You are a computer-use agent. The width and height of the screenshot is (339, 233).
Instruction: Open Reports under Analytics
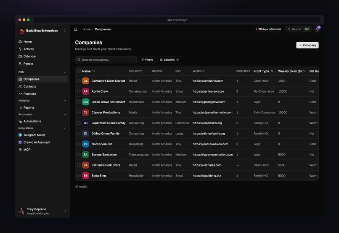click(x=42, y=107)
